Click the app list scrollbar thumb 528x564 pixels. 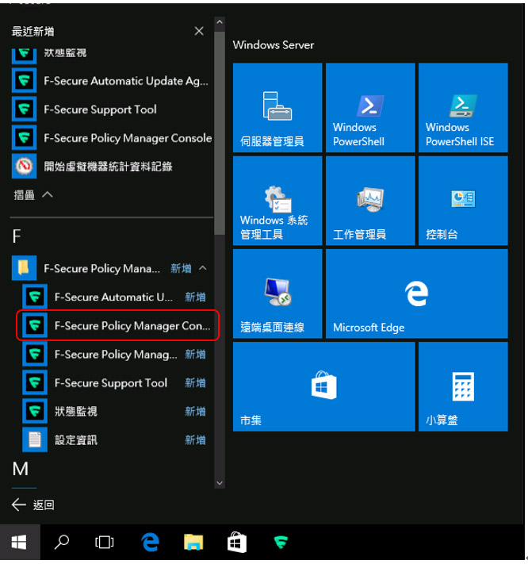point(220,133)
